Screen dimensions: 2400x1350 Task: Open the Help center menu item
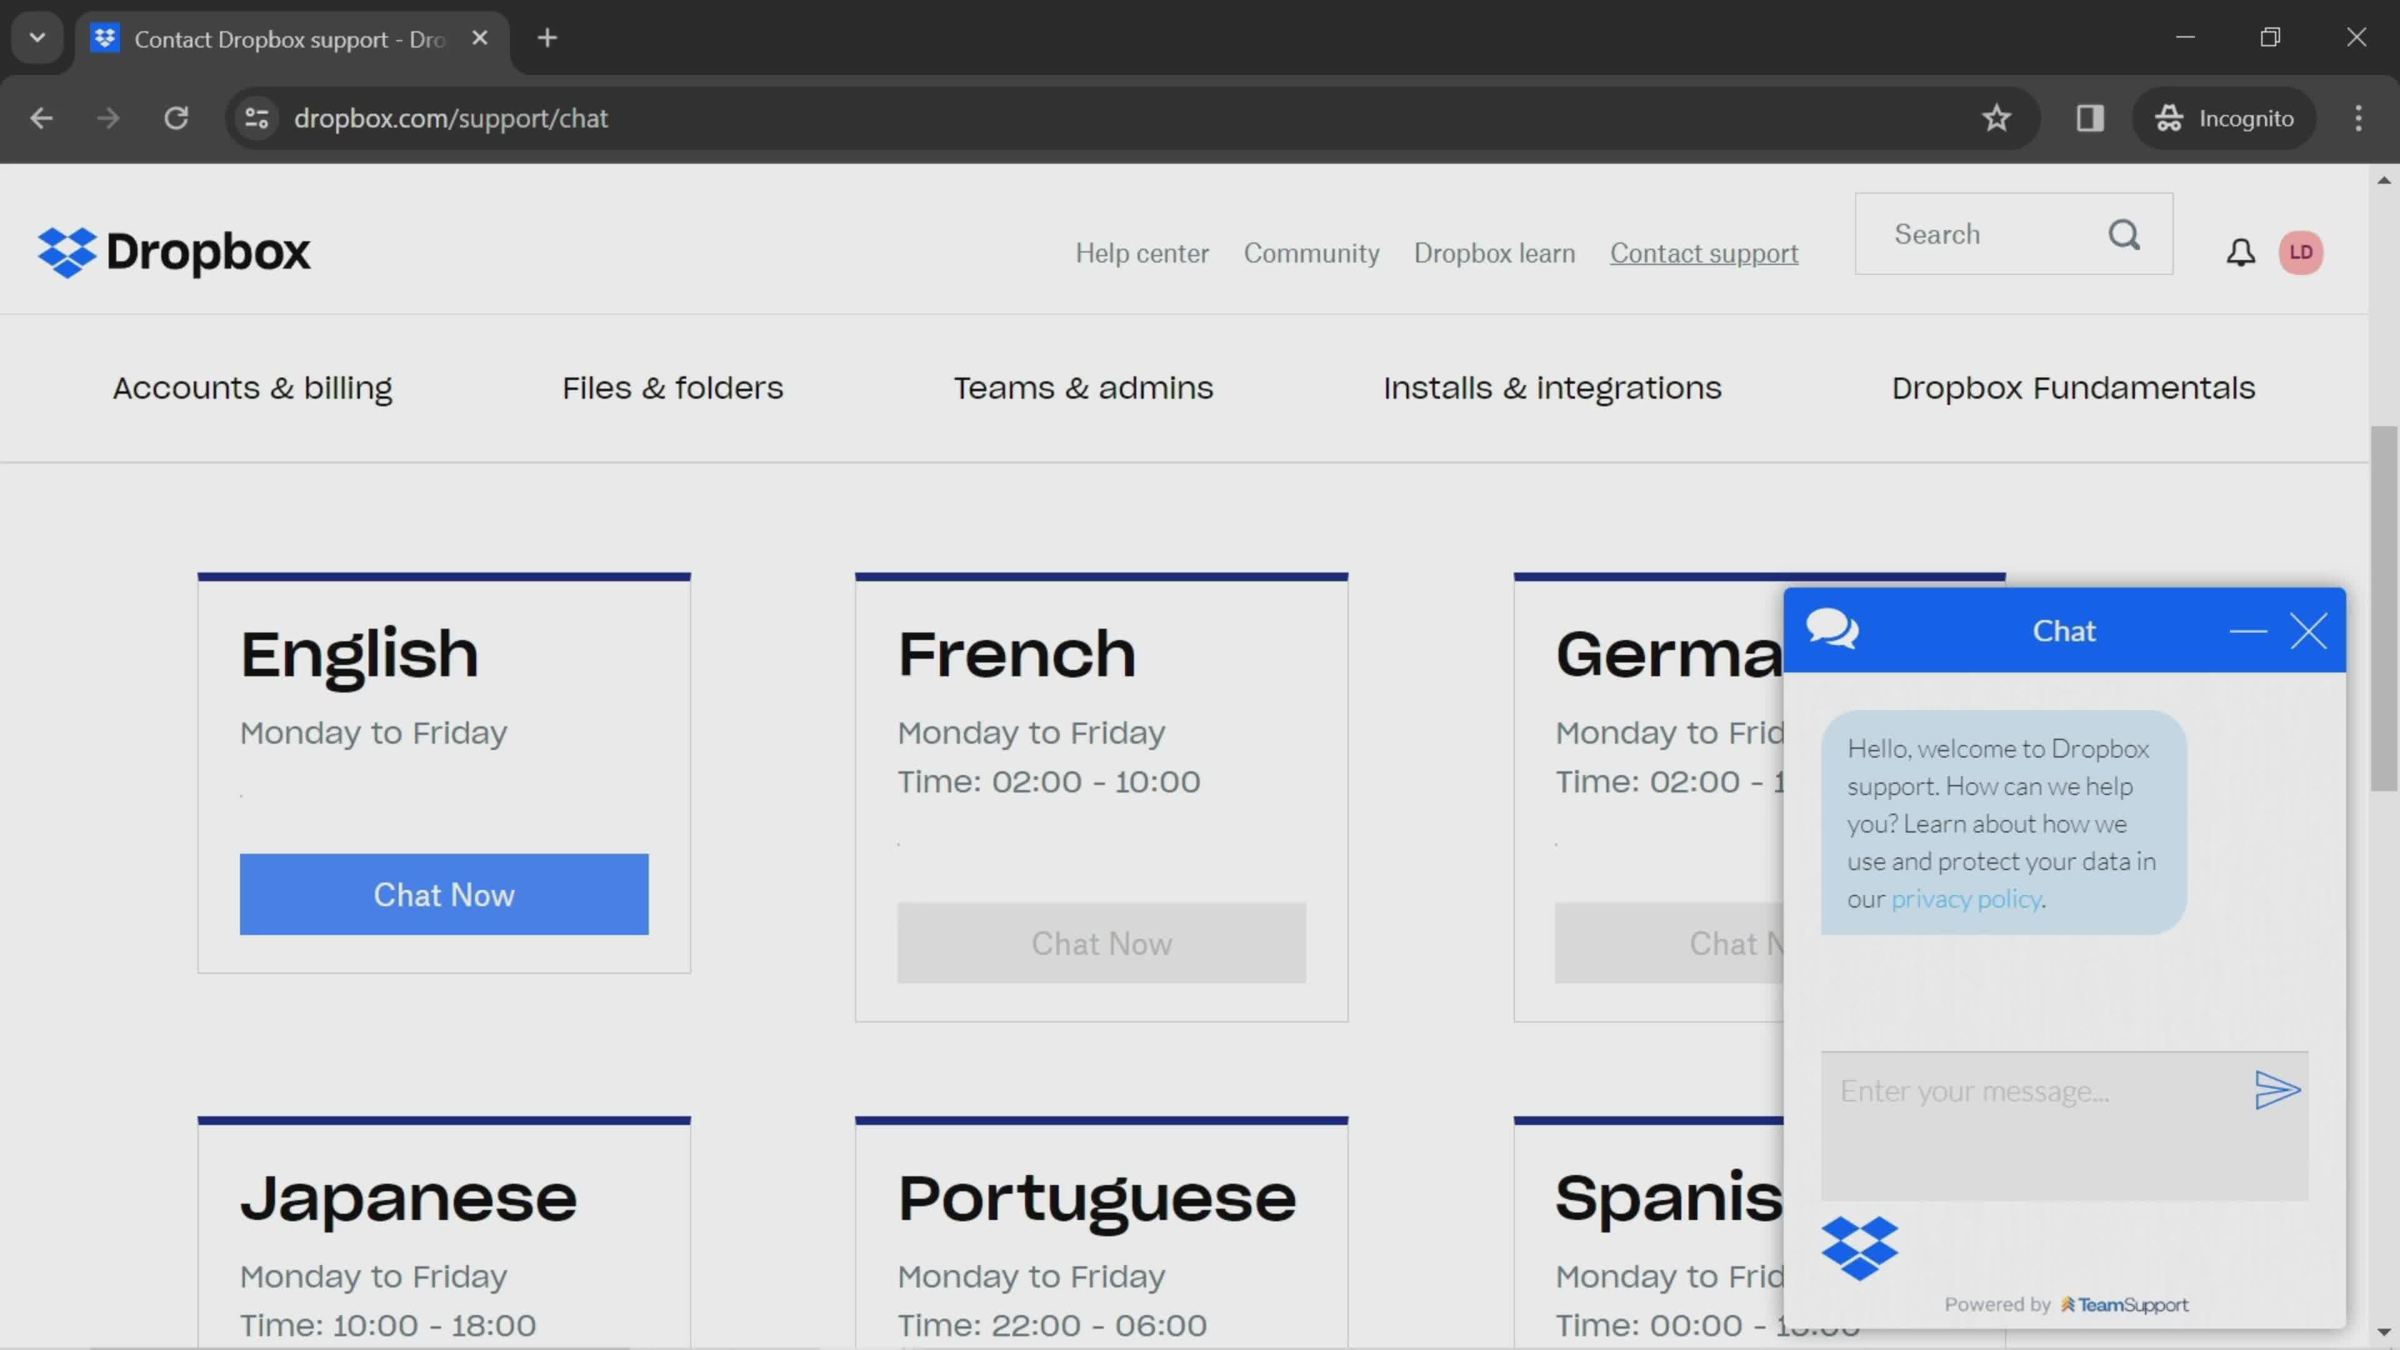[x=1142, y=252]
